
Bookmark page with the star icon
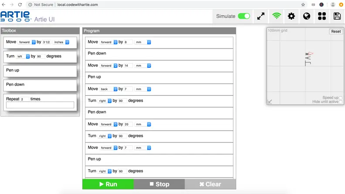[303, 5]
